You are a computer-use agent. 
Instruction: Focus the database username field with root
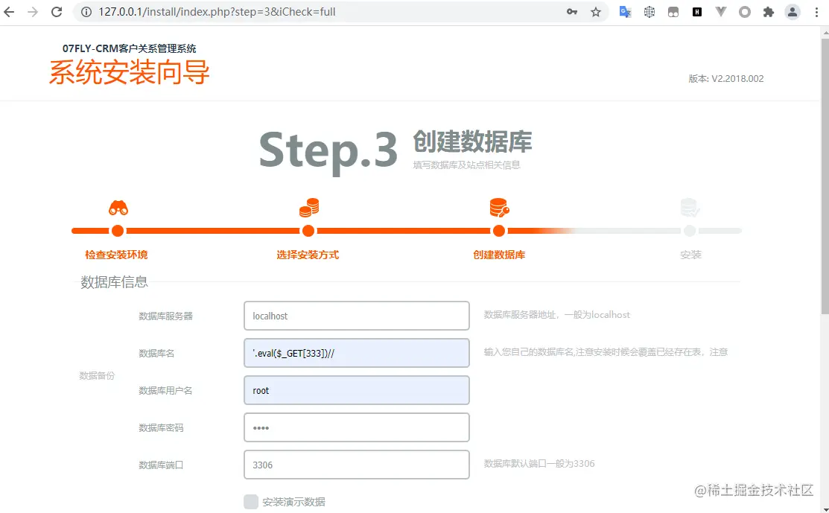tap(356, 390)
